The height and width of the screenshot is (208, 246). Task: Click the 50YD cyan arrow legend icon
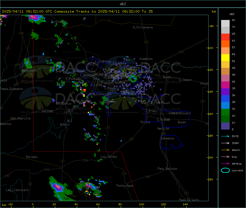(x=225, y=136)
